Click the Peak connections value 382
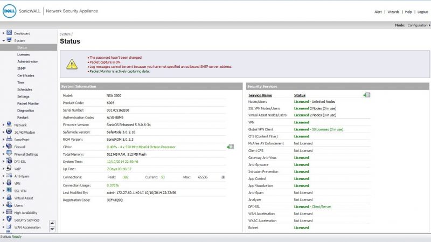431x242 pixels. [x=126, y=177]
